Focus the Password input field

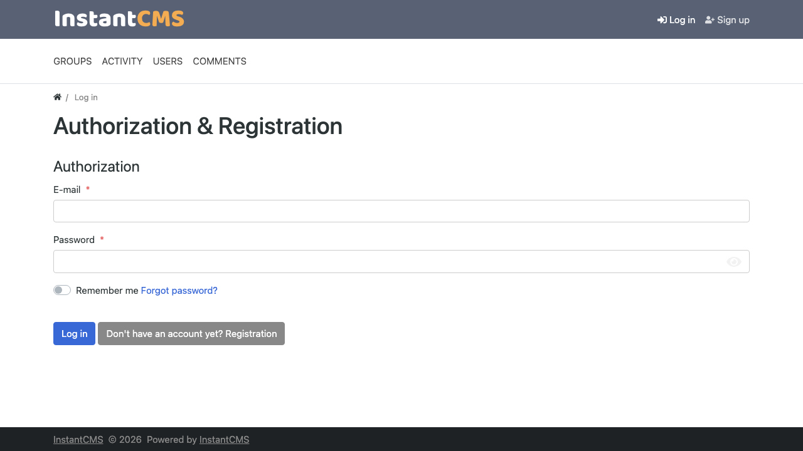point(401,262)
